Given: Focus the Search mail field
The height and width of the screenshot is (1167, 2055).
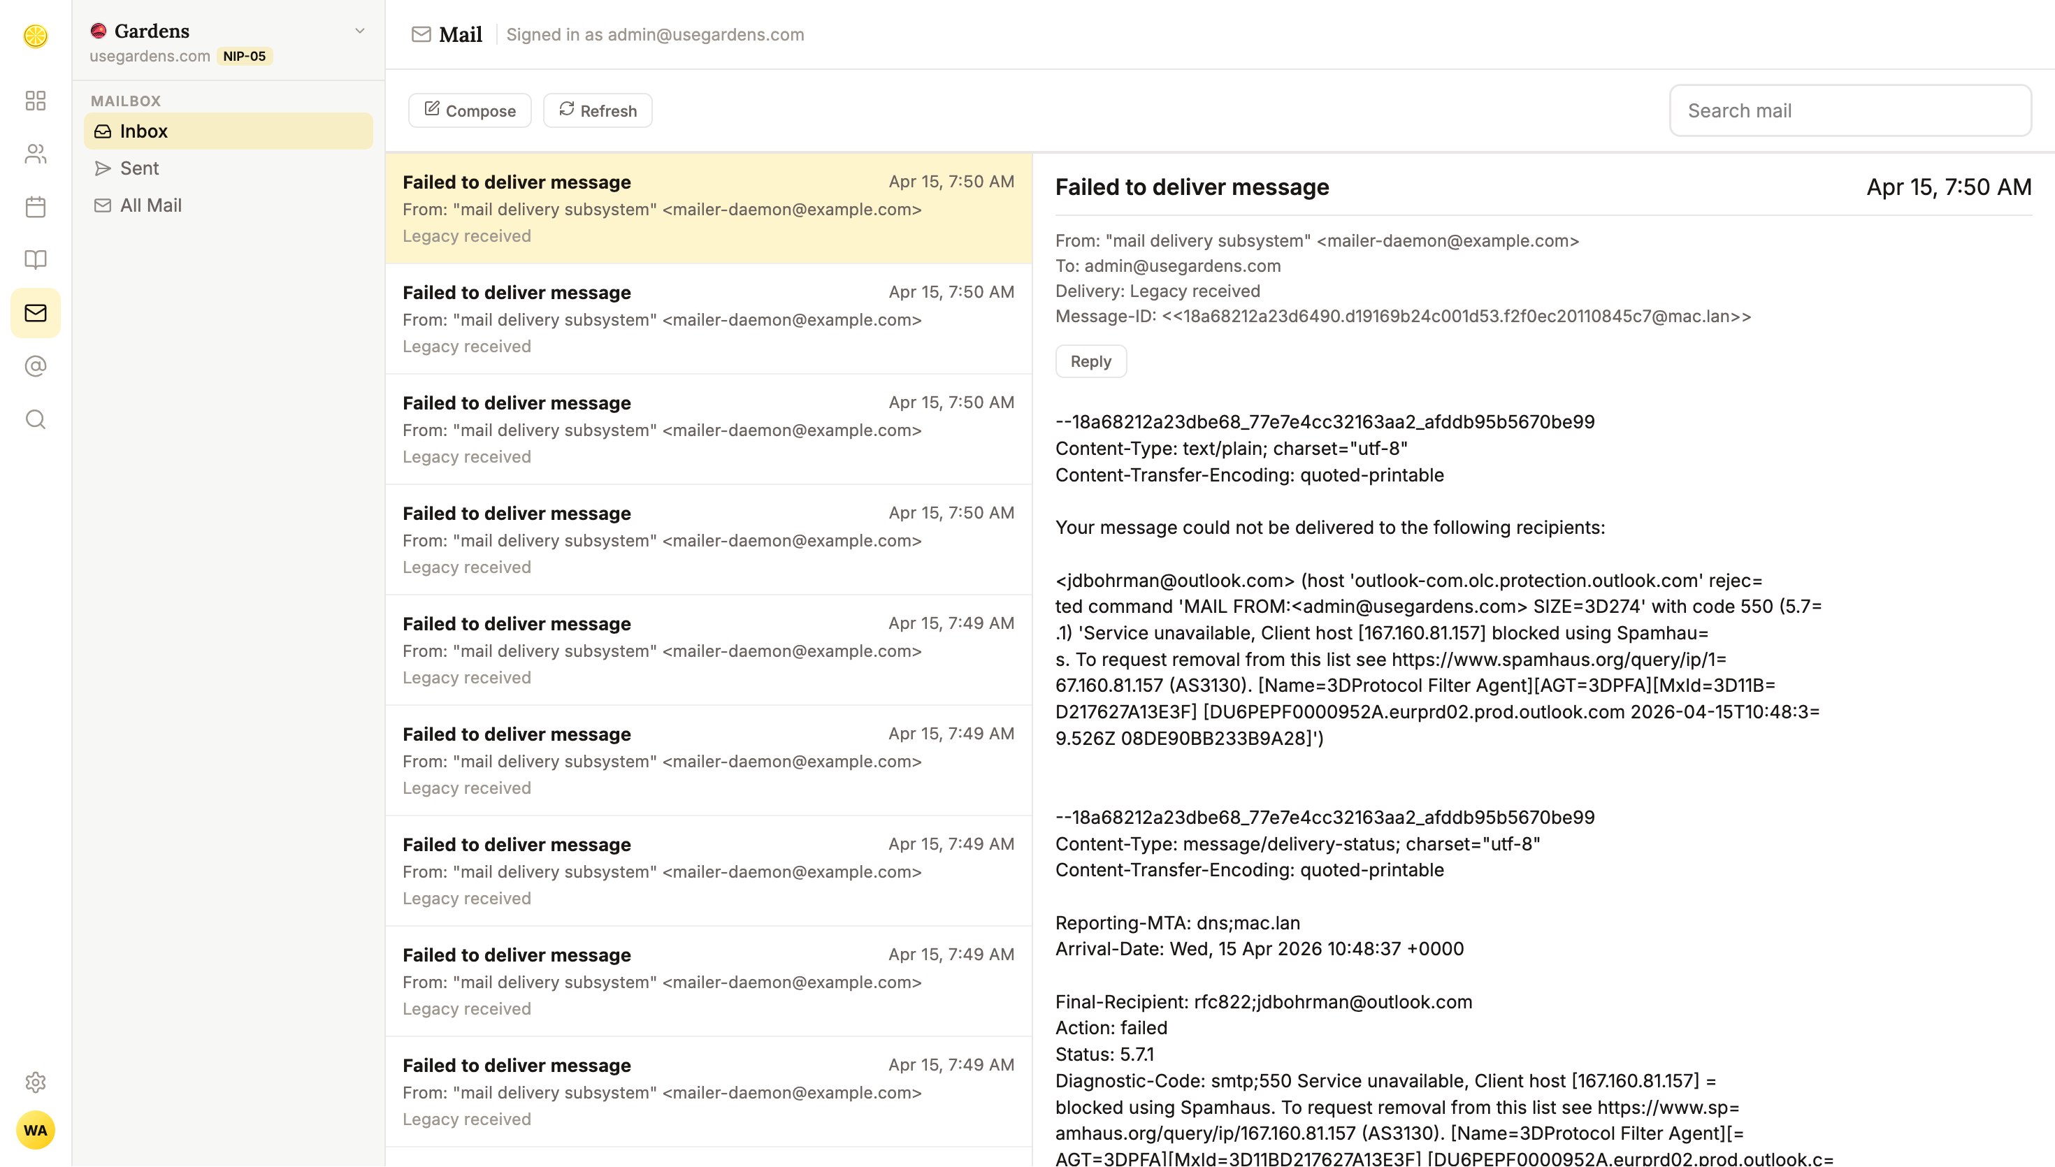Looking at the screenshot, I should pos(1850,110).
